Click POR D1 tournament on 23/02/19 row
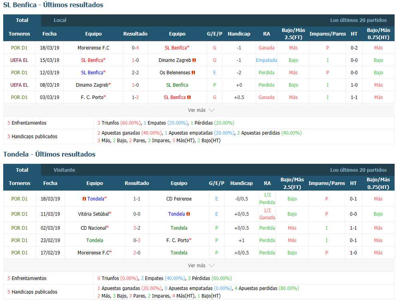The height and width of the screenshot is (302, 397). (19, 240)
